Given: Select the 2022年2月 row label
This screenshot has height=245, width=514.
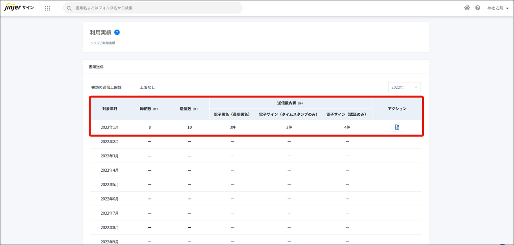Looking at the screenshot, I should (x=109, y=142).
